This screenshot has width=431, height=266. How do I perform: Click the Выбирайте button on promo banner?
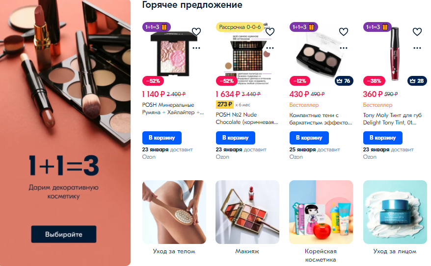tap(64, 234)
